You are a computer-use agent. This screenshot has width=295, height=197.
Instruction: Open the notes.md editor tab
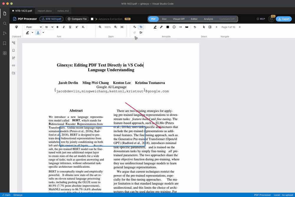[x=63, y=11]
